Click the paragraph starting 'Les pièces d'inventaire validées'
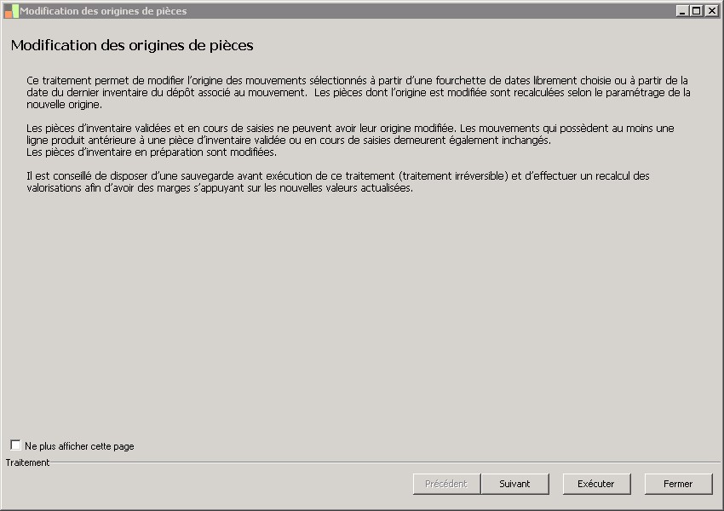This screenshot has width=724, height=511. click(349, 134)
